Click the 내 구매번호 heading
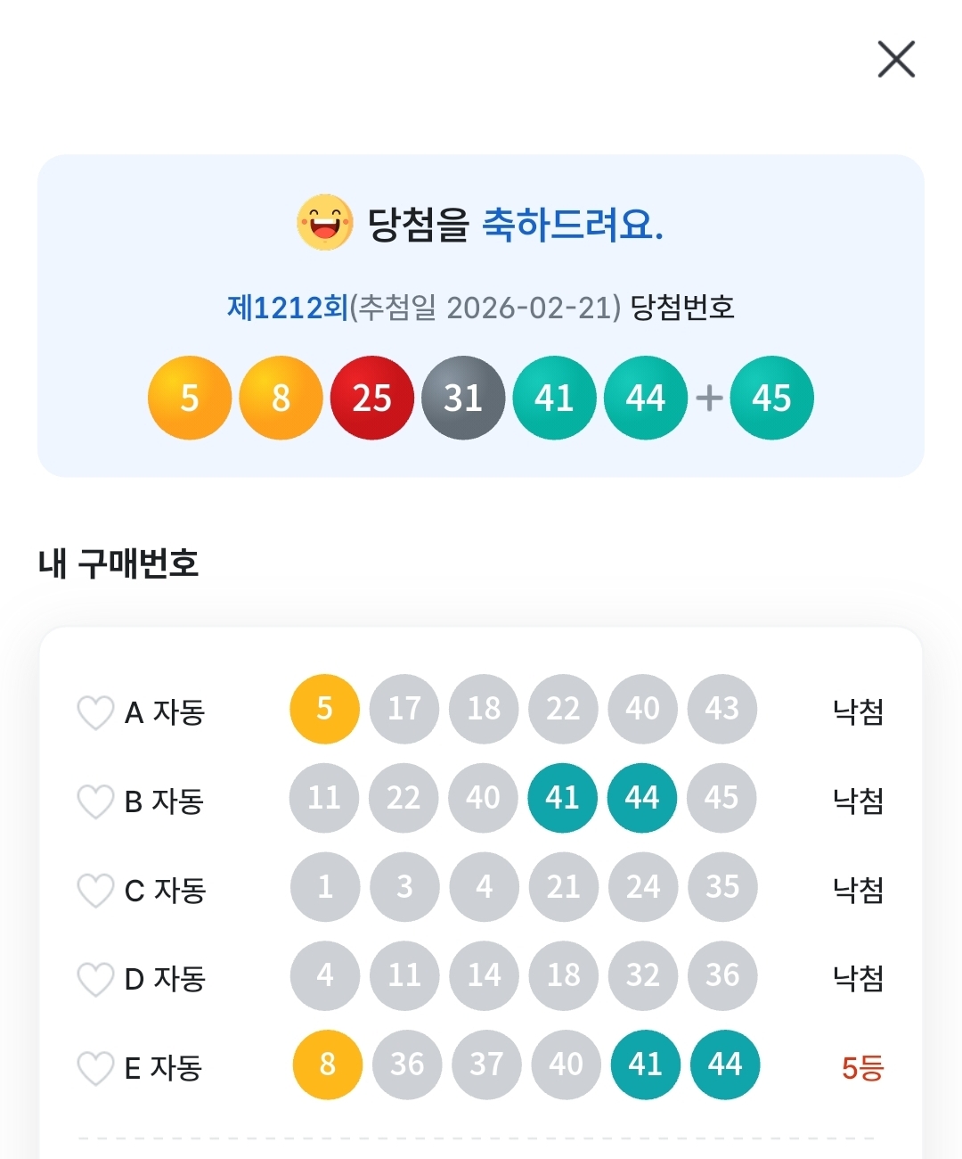This screenshot has height=1159, width=962. click(x=118, y=563)
